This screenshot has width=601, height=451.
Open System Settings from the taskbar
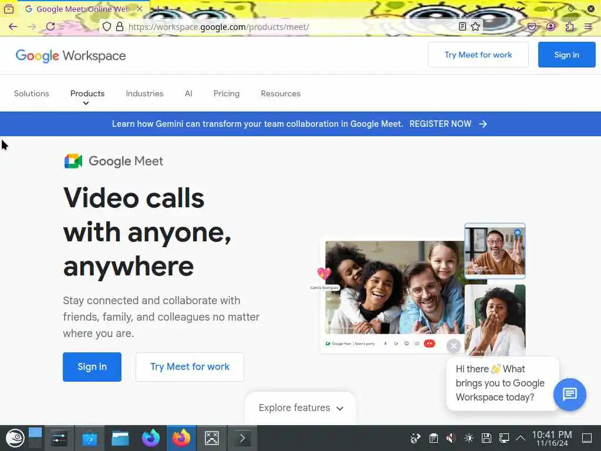pos(59,438)
